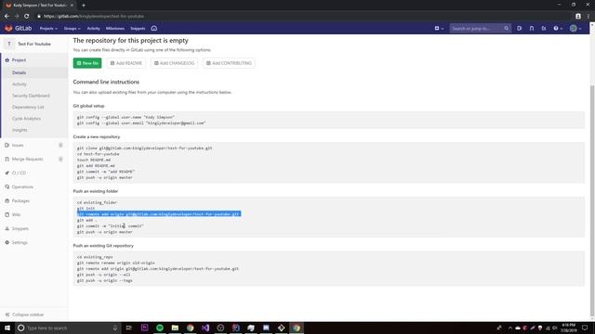Click the admin dashboard icon after Snippets
The image size is (595, 334).
coord(154,29)
